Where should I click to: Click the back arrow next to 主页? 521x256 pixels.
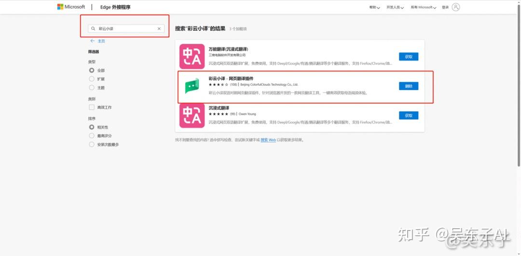tap(92, 41)
